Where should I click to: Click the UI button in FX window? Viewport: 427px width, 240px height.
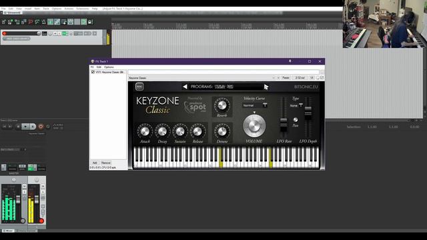[x=312, y=78]
